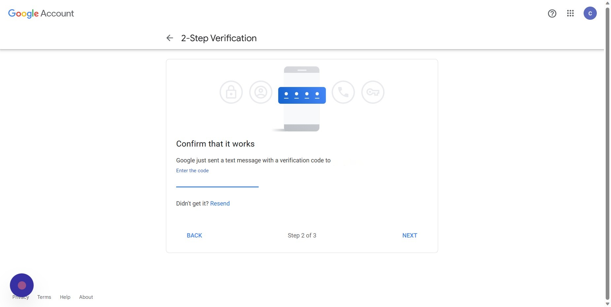Click the blue verification code illustration
This screenshot has height=307, width=611.
pos(302,95)
